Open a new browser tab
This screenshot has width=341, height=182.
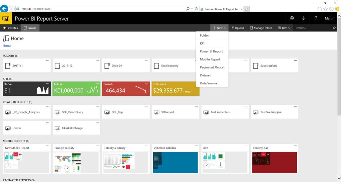click(247, 9)
